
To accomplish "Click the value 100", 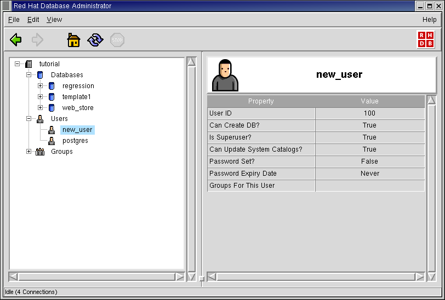I will click(370, 113).
